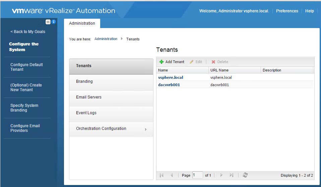
Task: Open the dacvvrb001 tenant
Action: click(169, 85)
